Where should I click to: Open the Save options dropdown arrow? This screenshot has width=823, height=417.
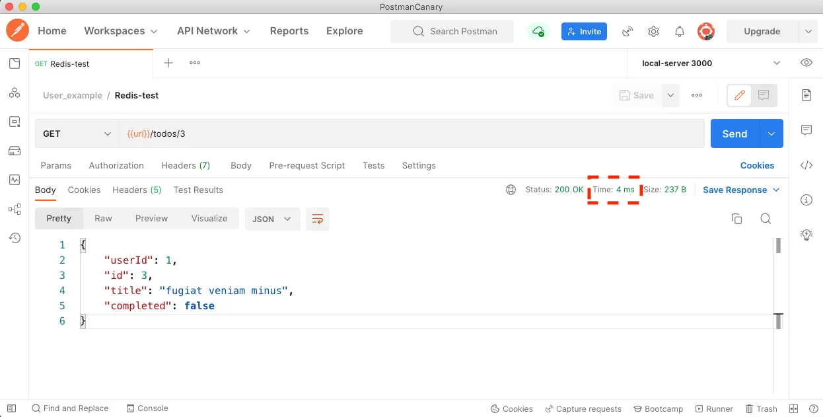click(x=670, y=95)
